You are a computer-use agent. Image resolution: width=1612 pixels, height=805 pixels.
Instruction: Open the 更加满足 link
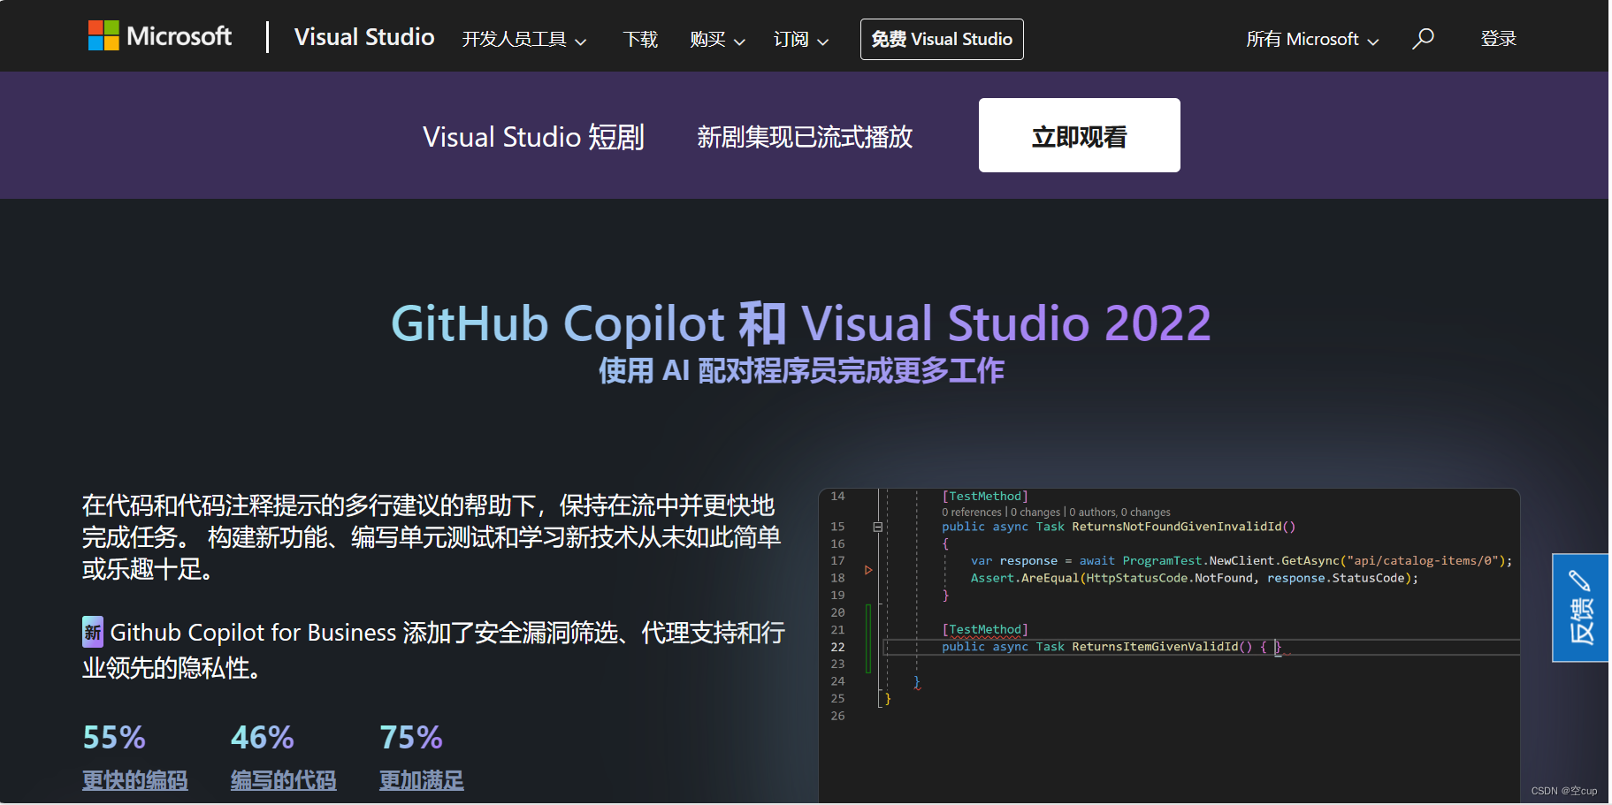(422, 780)
